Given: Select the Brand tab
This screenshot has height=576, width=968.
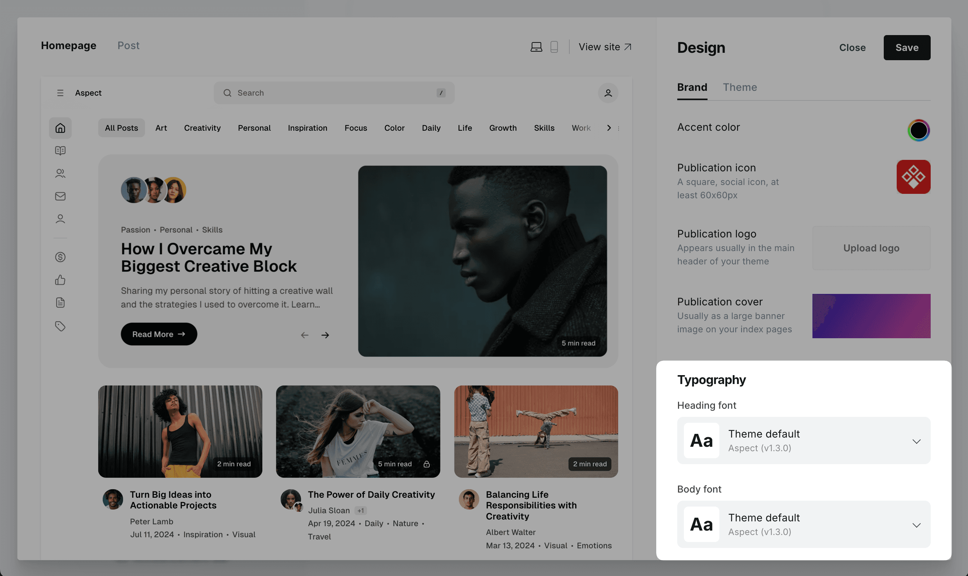Looking at the screenshot, I should [692, 87].
